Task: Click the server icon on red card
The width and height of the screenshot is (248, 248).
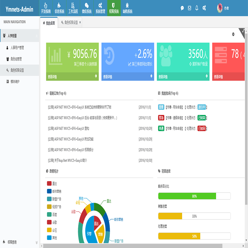Action: (x=221, y=55)
